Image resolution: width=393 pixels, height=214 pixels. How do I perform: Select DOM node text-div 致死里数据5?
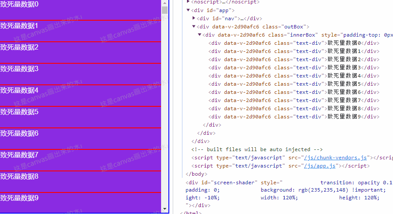(294, 84)
